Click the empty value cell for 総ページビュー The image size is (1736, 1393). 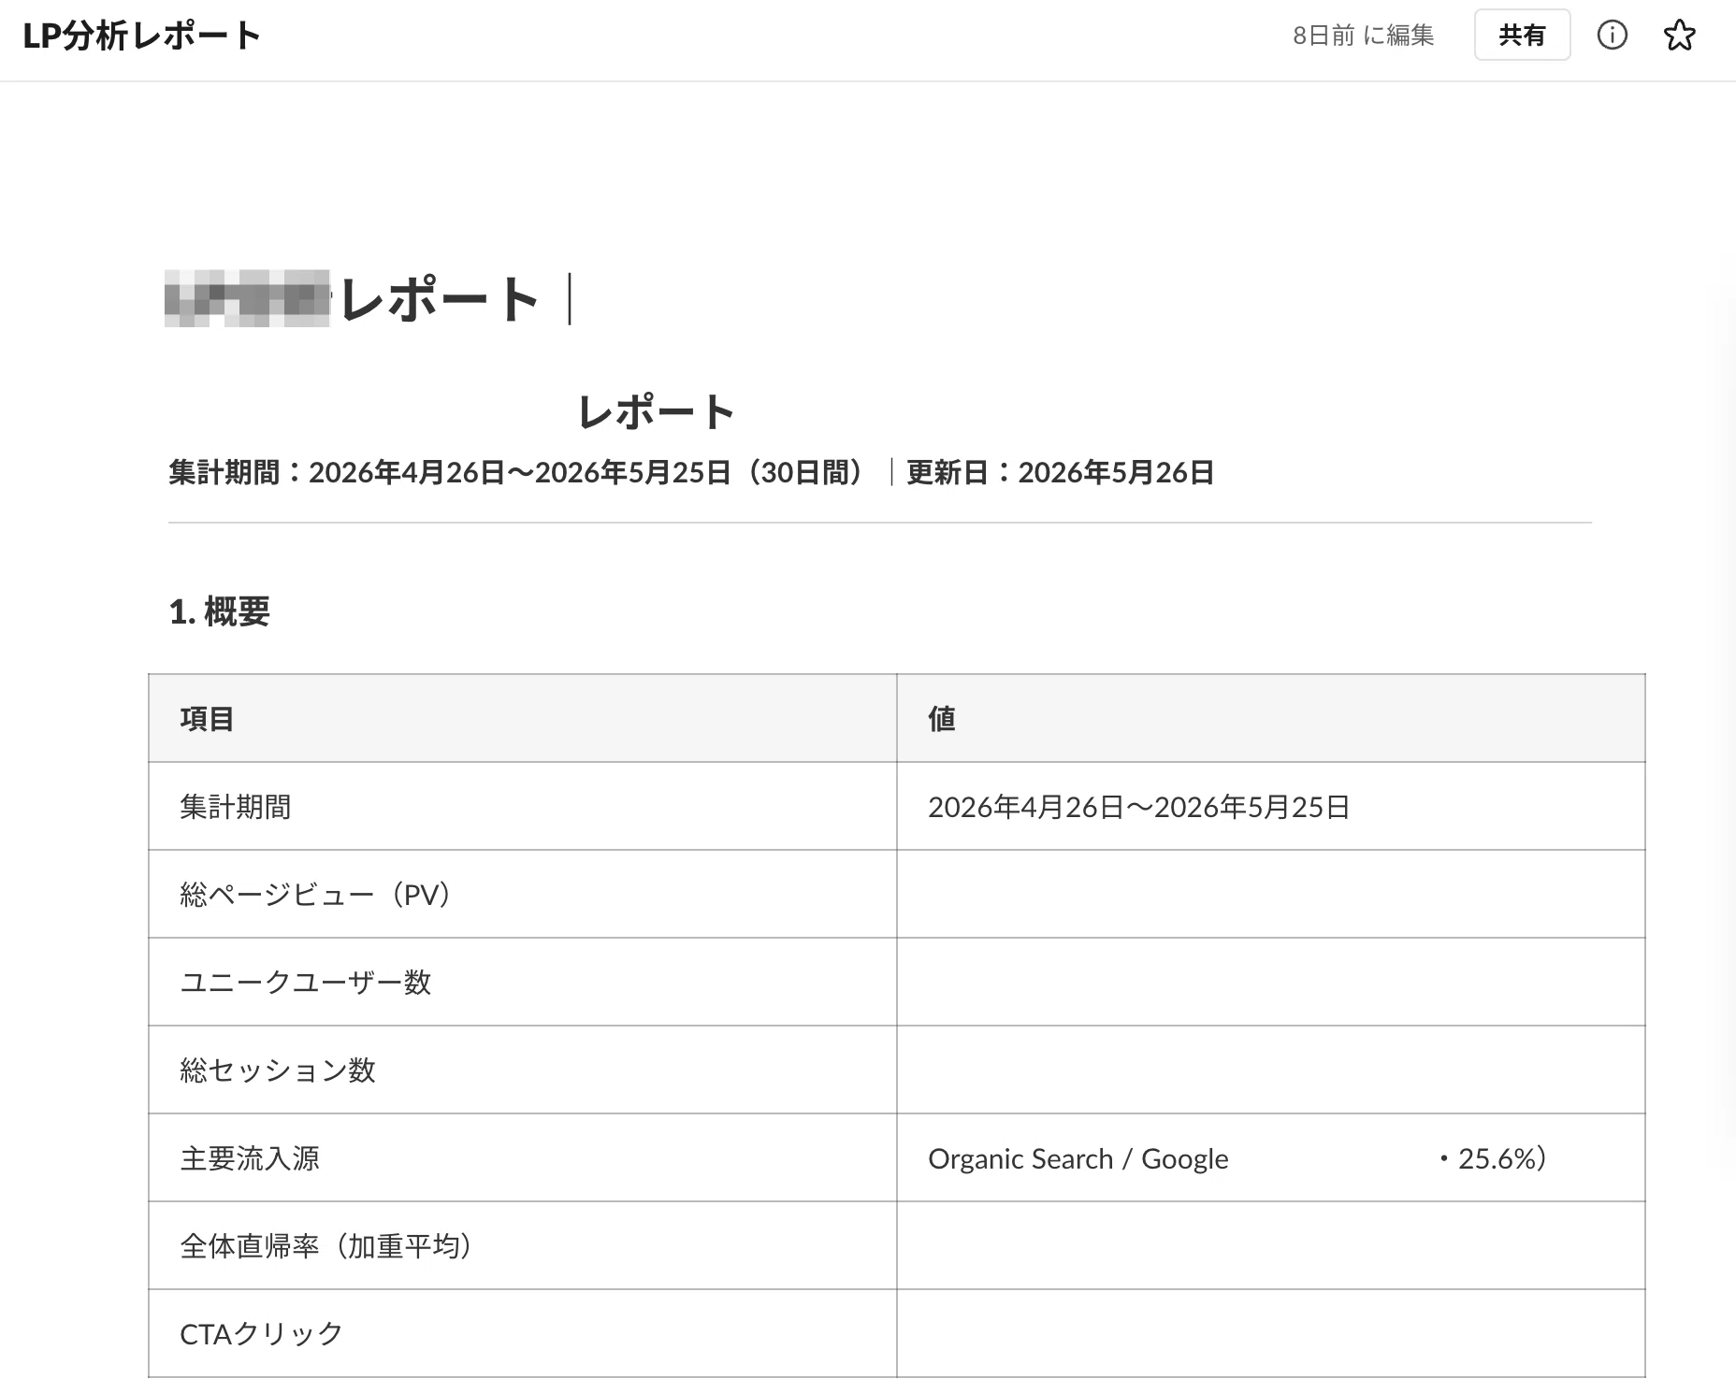[1271, 894]
